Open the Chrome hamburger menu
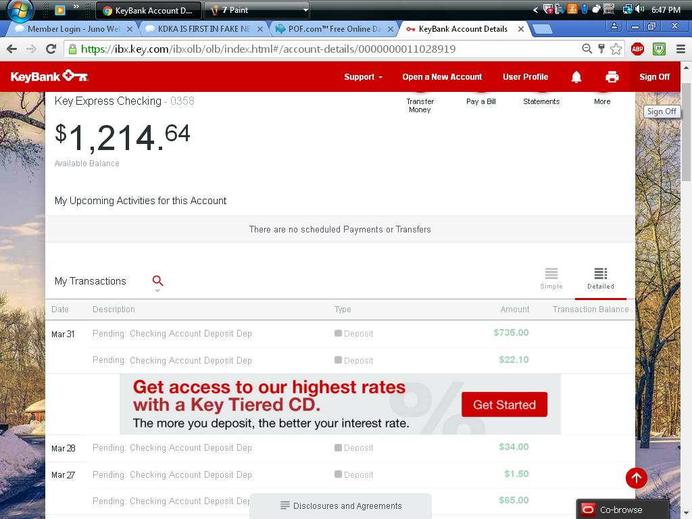 pyautogui.click(x=681, y=49)
